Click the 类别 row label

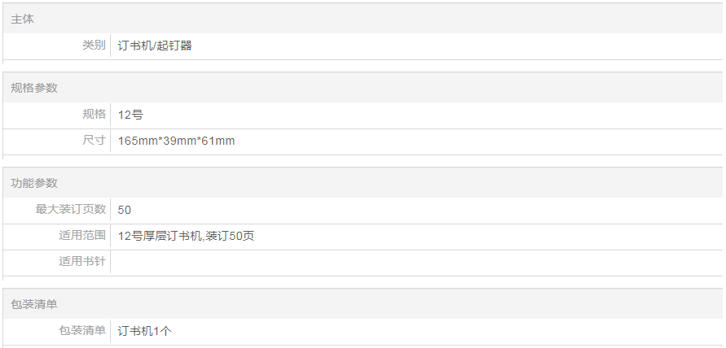[x=94, y=46]
